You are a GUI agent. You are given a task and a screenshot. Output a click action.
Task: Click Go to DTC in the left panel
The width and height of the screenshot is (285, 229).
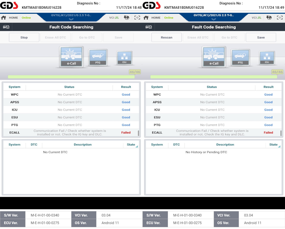[x=87, y=38]
